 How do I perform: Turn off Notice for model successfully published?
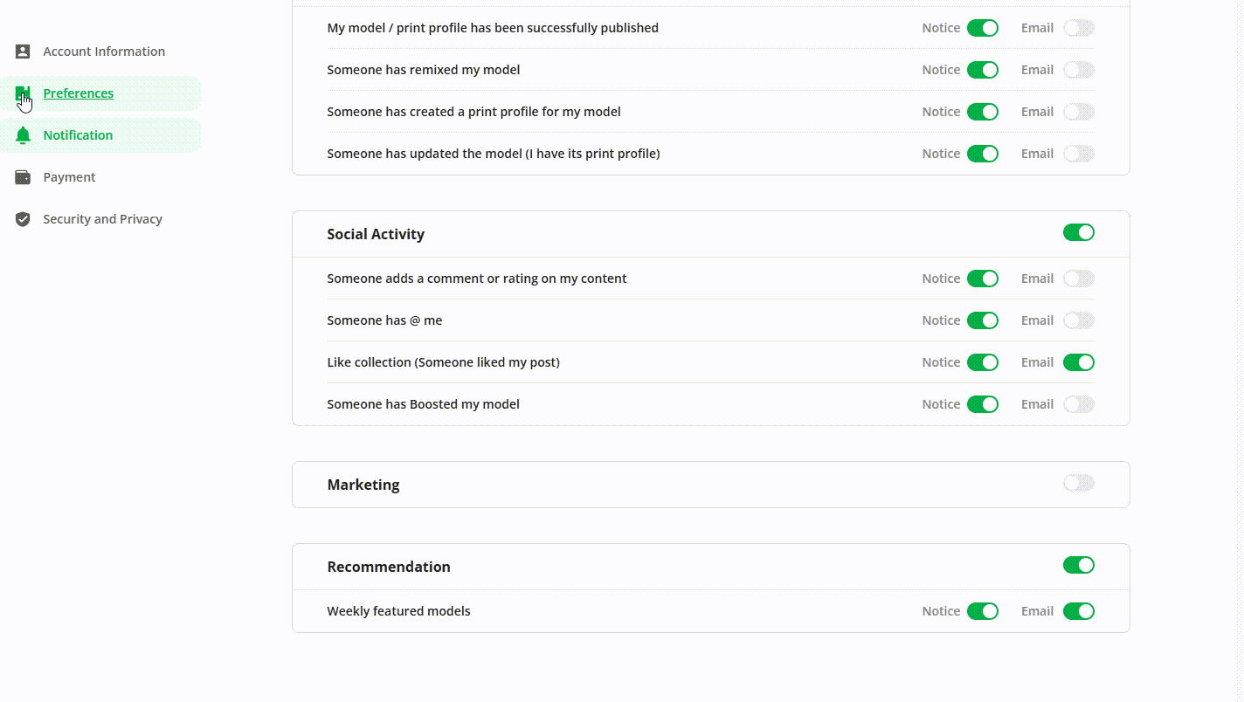[982, 28]
